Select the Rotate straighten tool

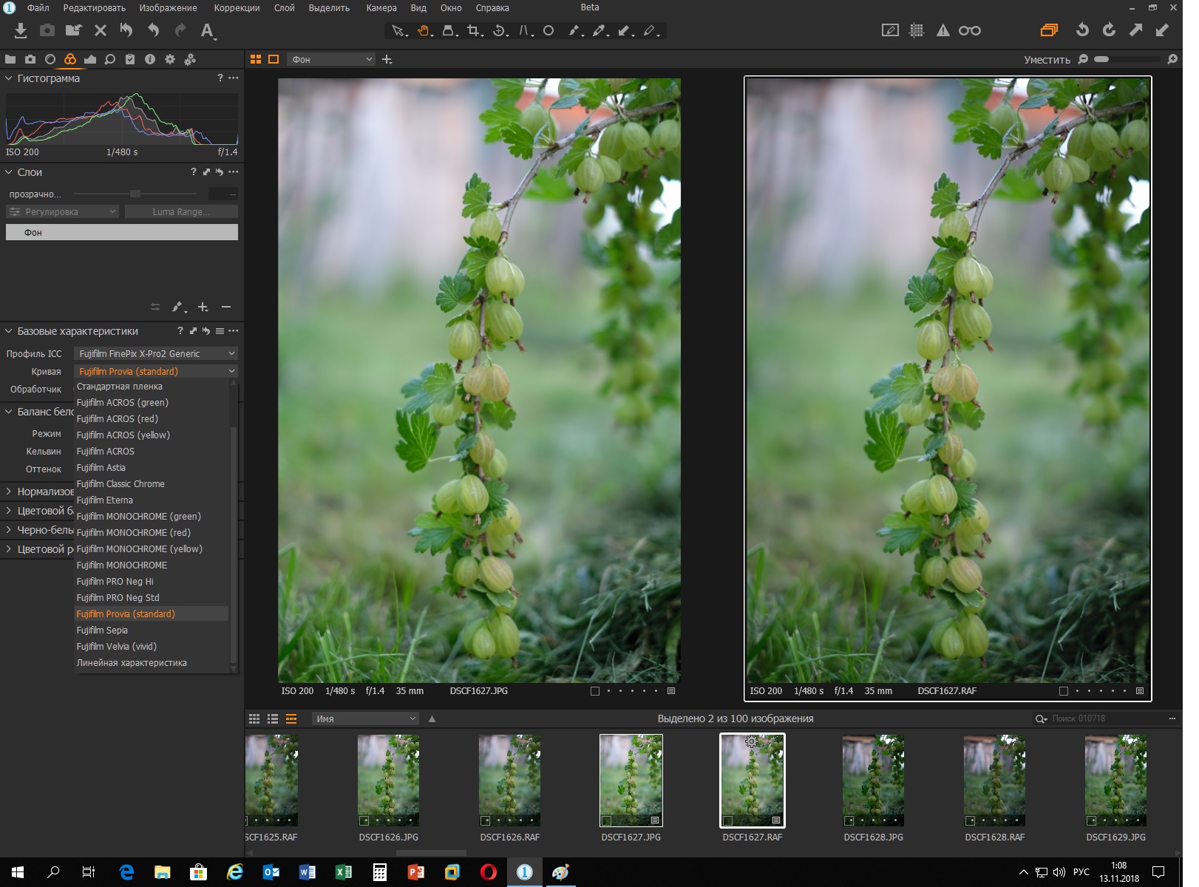[x=500, y=30]
